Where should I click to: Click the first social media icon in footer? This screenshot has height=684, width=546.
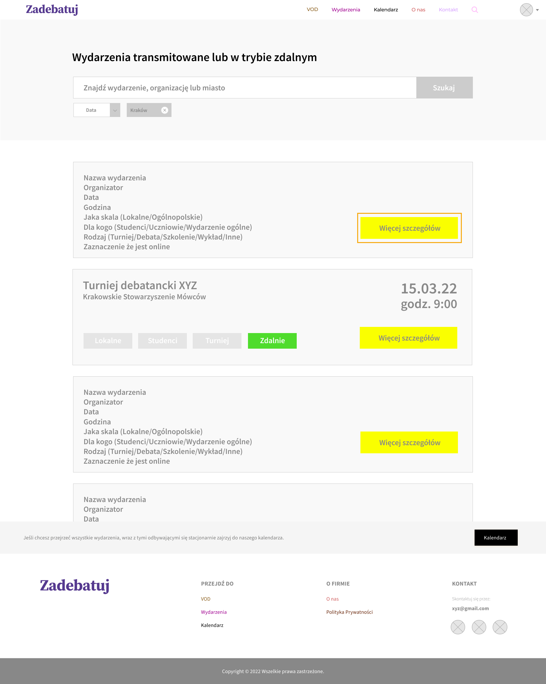458,627
